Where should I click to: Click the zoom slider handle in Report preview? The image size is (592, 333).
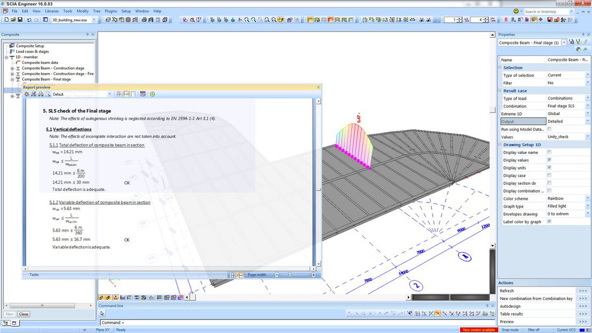point(290,275)
